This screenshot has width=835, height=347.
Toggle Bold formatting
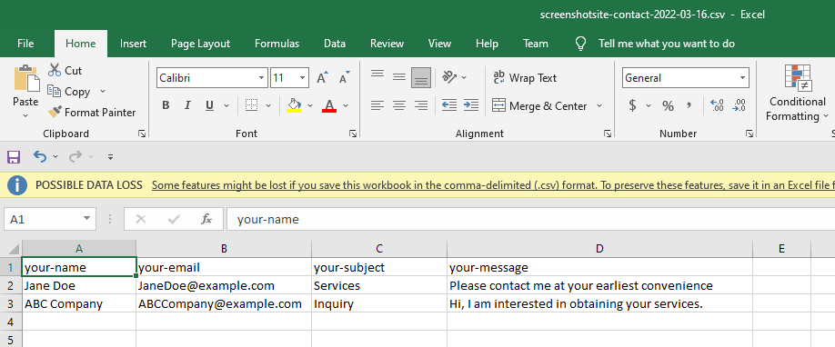point(166,105)
